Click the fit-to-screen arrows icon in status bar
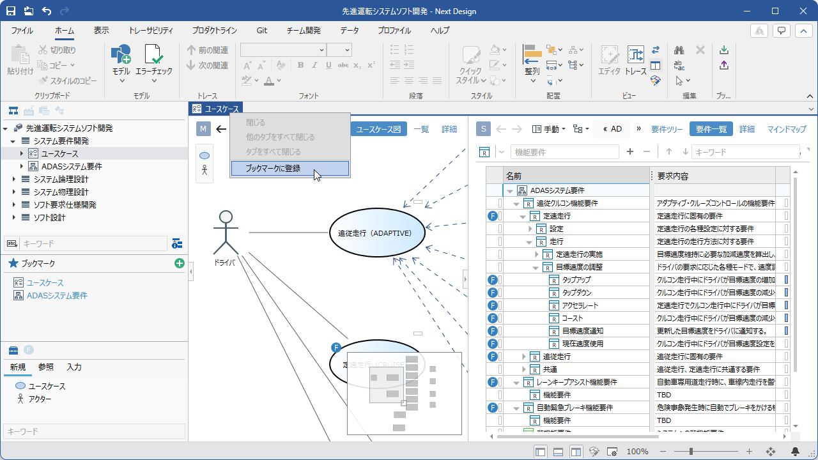Image resolution: width=818 pixels, height=460 pixels. (771, 452)
